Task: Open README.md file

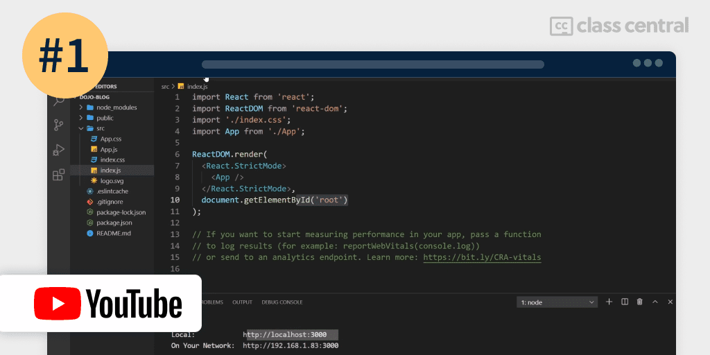Action: pyautogui.click(x=112, y=233)
